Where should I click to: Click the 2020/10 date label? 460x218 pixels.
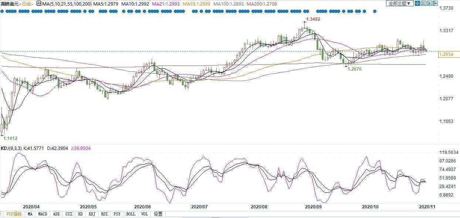pyautogui.click(x=370, y=207)
